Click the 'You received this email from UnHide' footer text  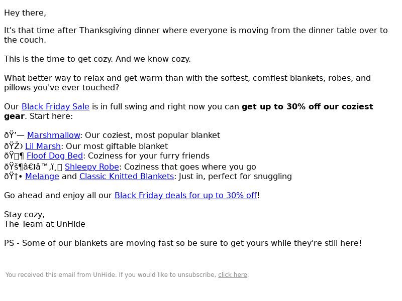[111, 275]
